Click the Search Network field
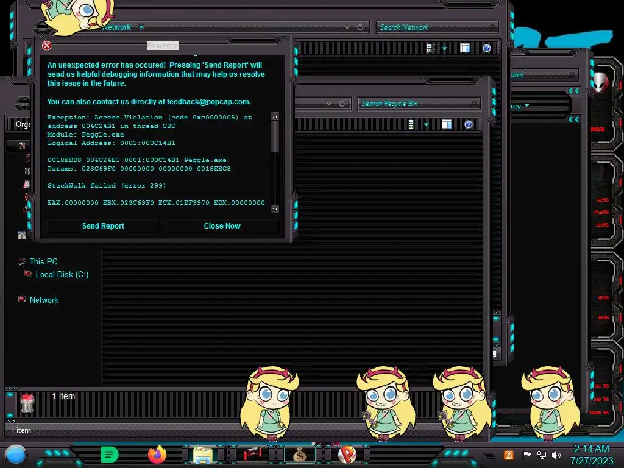The image size is (624, 468). tap(436, 27)
